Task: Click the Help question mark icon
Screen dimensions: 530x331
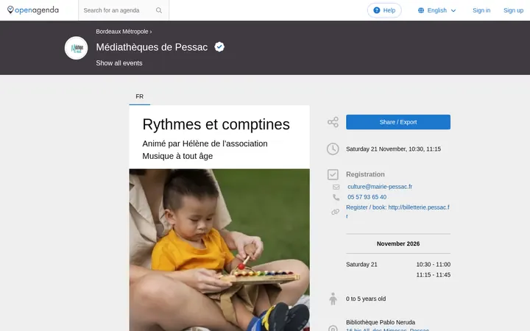Action: click(x=377, y=10)
